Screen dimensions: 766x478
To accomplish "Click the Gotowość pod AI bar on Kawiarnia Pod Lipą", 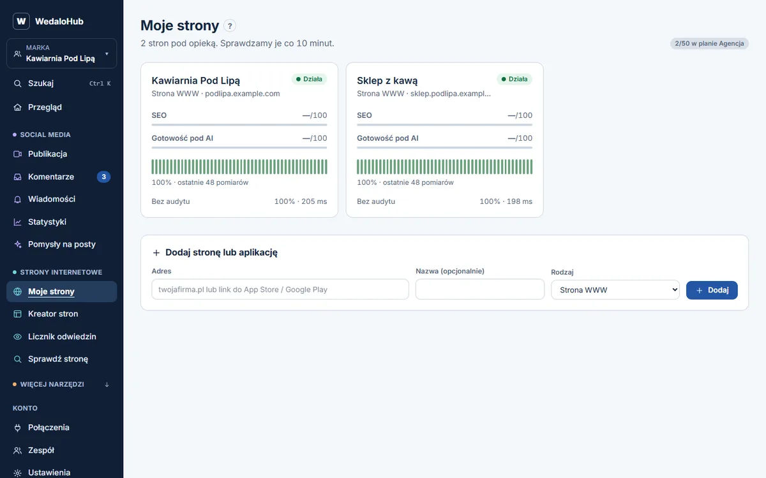I will point(239,148).
